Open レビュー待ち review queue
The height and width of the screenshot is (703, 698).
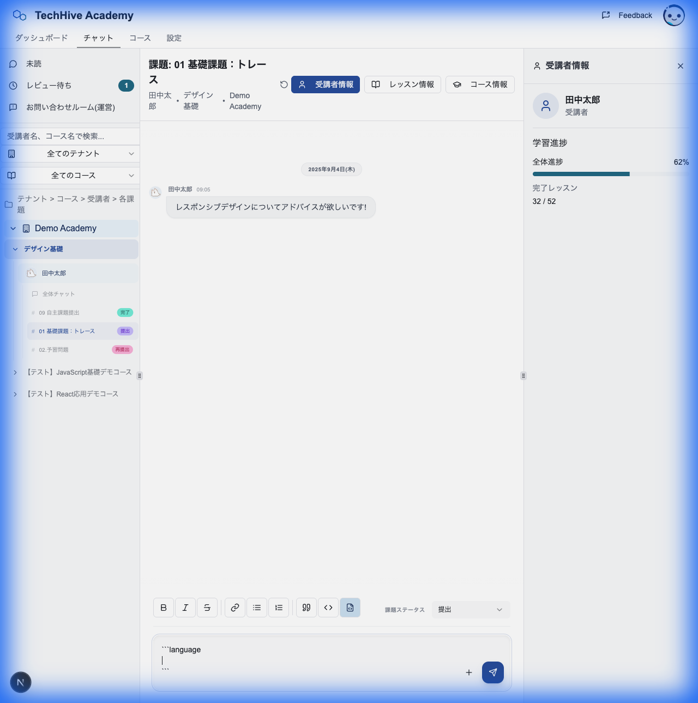(x=70, y=86)
